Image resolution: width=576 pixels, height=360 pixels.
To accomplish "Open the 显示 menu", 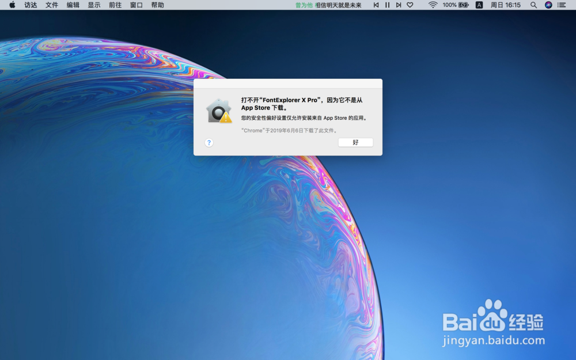I will pos(94,5).
